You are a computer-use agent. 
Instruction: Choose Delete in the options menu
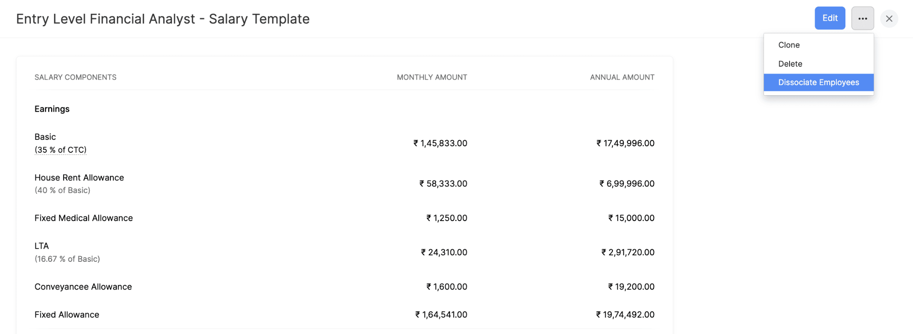coord(790,64)
